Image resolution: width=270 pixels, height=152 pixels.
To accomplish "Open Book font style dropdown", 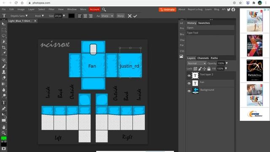I will pos(39,16).
